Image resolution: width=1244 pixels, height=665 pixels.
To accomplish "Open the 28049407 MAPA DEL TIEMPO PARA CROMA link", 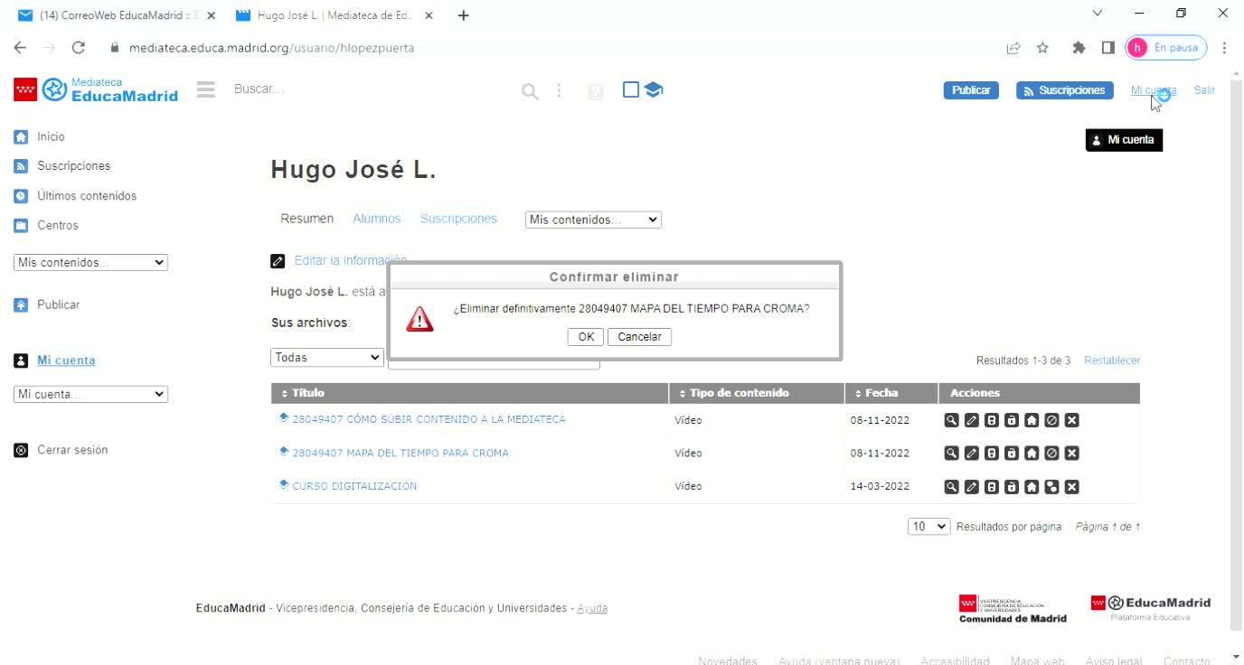I will pyautogui.click(x=401, y=453).
